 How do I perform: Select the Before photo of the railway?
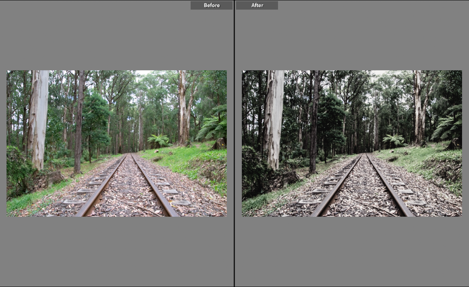(x=117, y=143)
